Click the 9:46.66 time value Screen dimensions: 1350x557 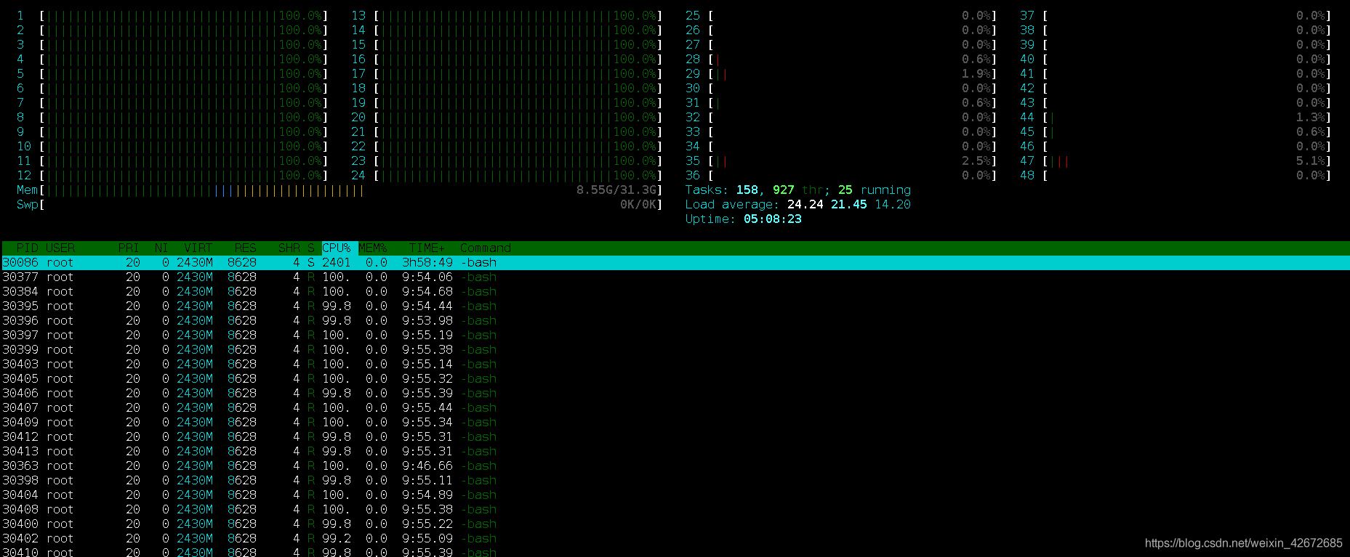click(x=427, y=466)
